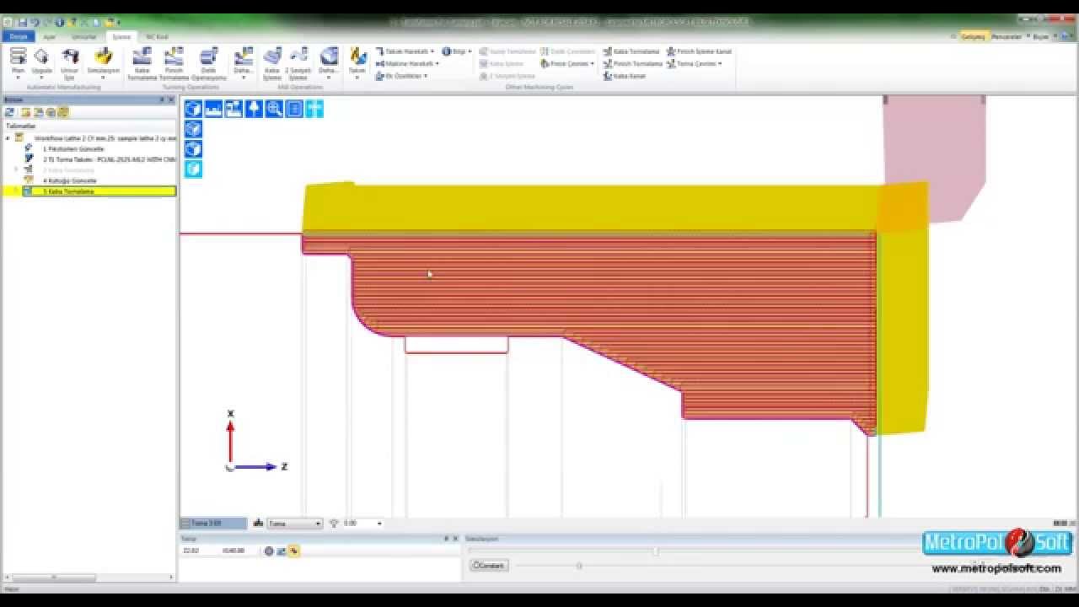The image size is (1079, 607).
Task: Switch to the Unsurlar ribbon tab
Action: point(84,37)
